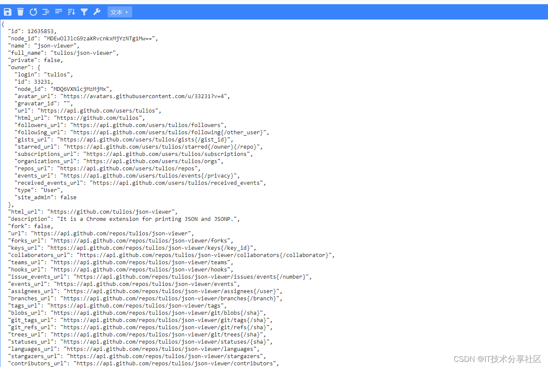
Task: Click the starred_url line
Action: (139, 147)
